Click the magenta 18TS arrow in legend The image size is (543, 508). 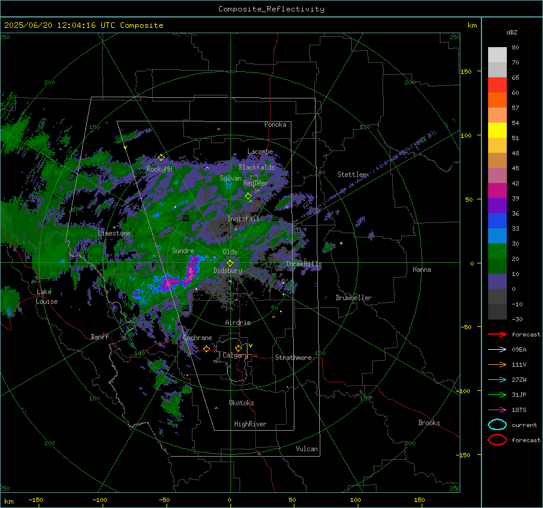click(x=497, y=410)
